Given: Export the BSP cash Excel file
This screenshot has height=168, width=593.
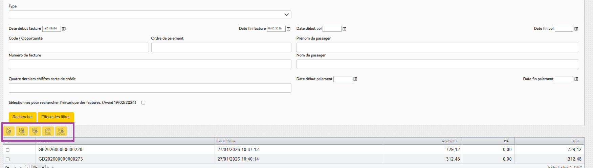Looking at the screenshot, I should pyautogui.click(x=61, y=131).
